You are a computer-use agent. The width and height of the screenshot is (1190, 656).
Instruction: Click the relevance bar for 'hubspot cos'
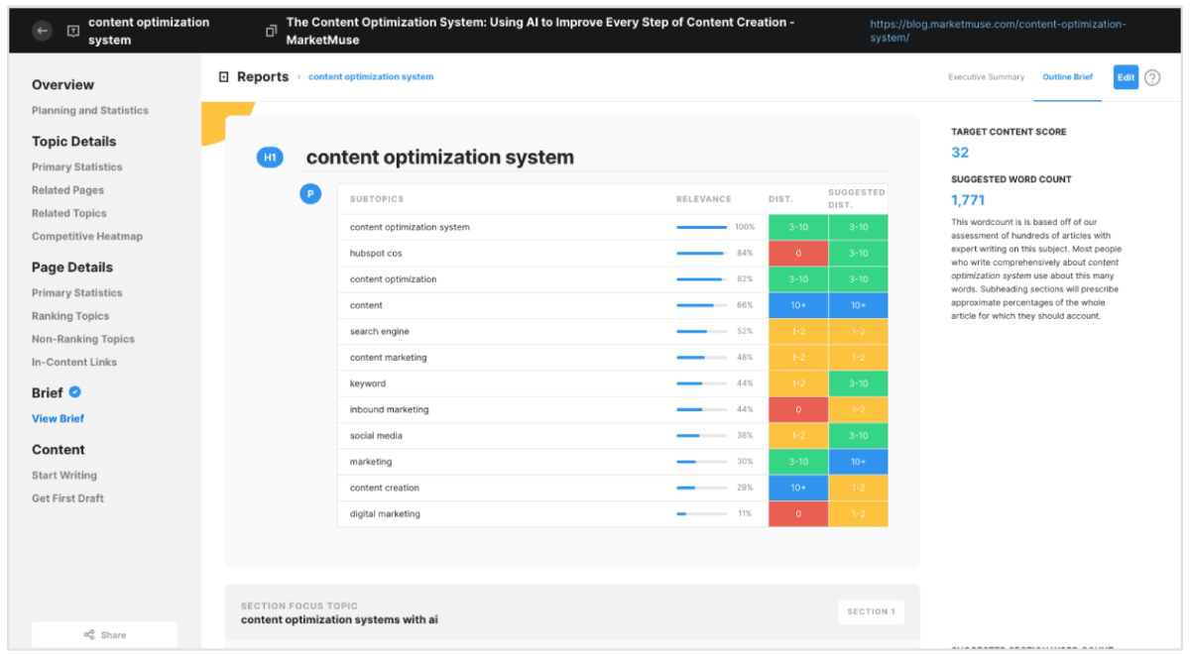tap(698, 252)
